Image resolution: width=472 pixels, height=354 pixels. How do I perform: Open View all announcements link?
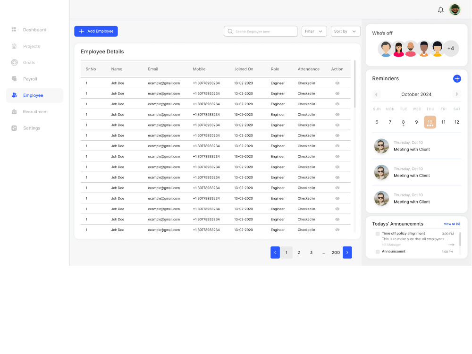pos(452,224)
